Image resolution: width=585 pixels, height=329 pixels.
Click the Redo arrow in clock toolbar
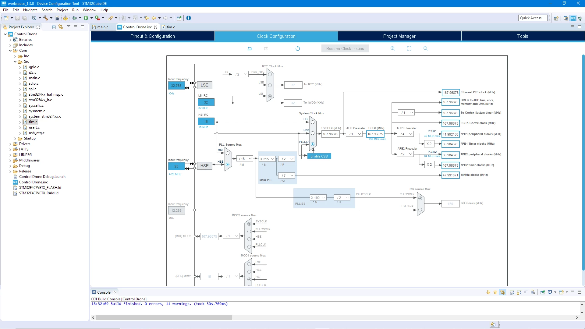pos(266,48)
